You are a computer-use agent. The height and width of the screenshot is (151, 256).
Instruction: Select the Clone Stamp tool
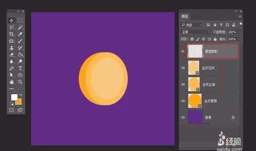click(x=12, y=48)
